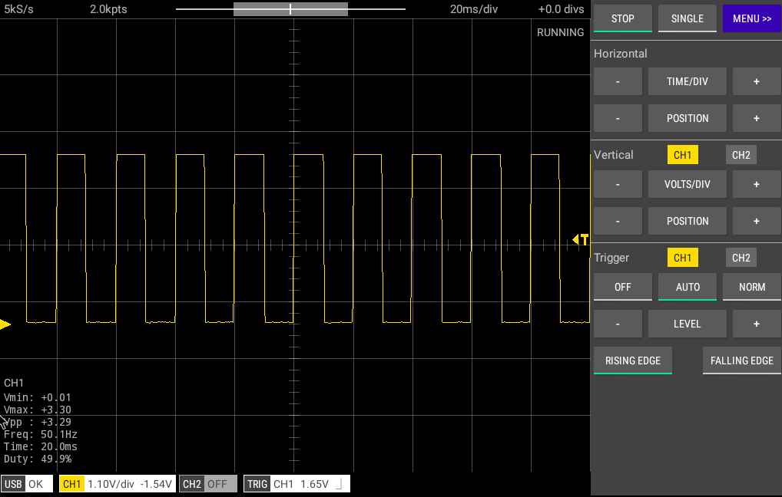Set trigger source to CH1
The height and width of the screenshot is (497, 782).
click(x=682, y=258)
